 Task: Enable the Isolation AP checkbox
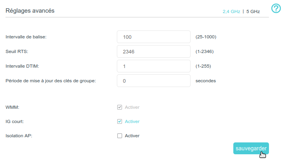pyautogui.click(x=120, y=136)
